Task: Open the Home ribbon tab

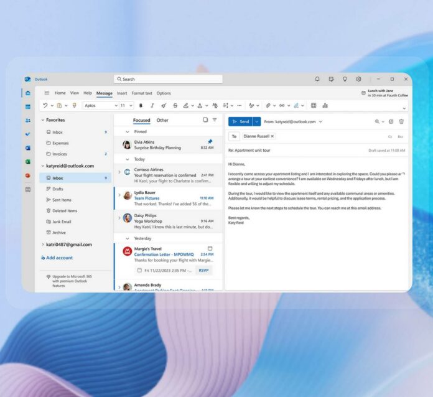Action: click(x=60, y=93)
